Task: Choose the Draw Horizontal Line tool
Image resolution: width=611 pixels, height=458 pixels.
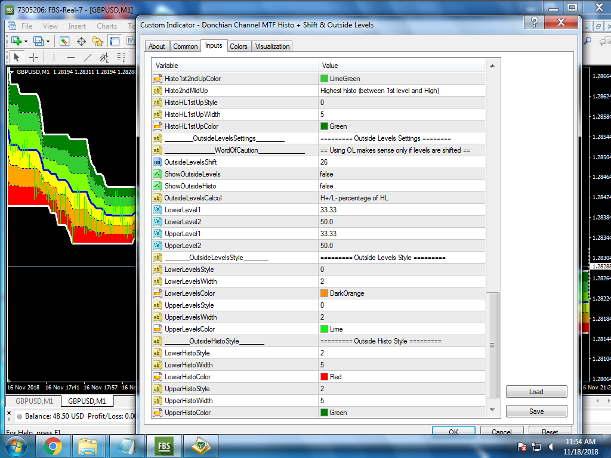Action: click(x=71, y=57)
